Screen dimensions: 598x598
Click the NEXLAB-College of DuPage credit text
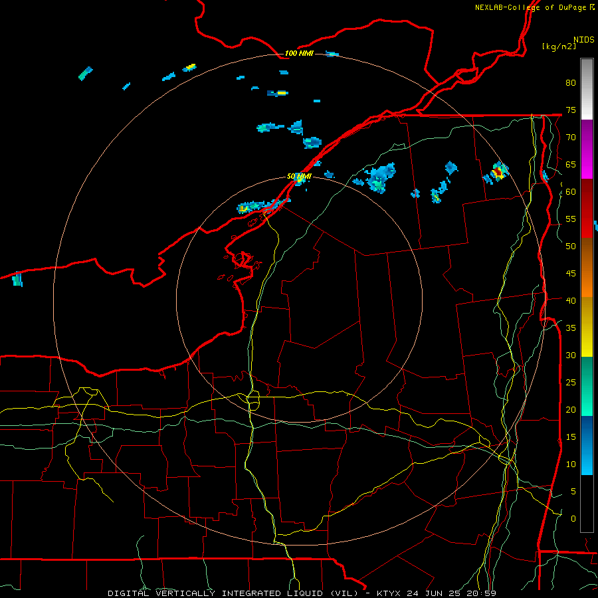(x=532, y=7)
